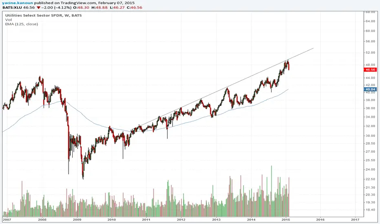The image size is (380, 224).
Task: Click the 22.50 price axis label
Action: (370, 179)
